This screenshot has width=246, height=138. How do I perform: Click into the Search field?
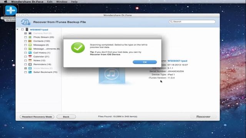192,22
